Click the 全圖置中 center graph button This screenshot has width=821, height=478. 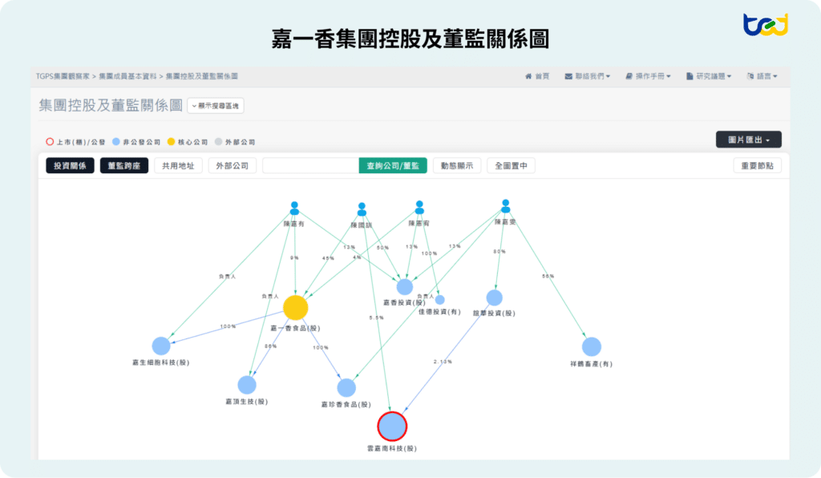click(511, 165)
